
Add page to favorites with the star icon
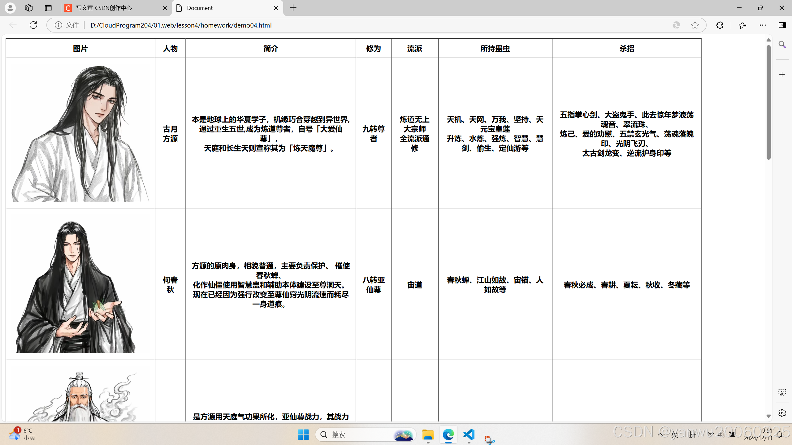point(695,25)
